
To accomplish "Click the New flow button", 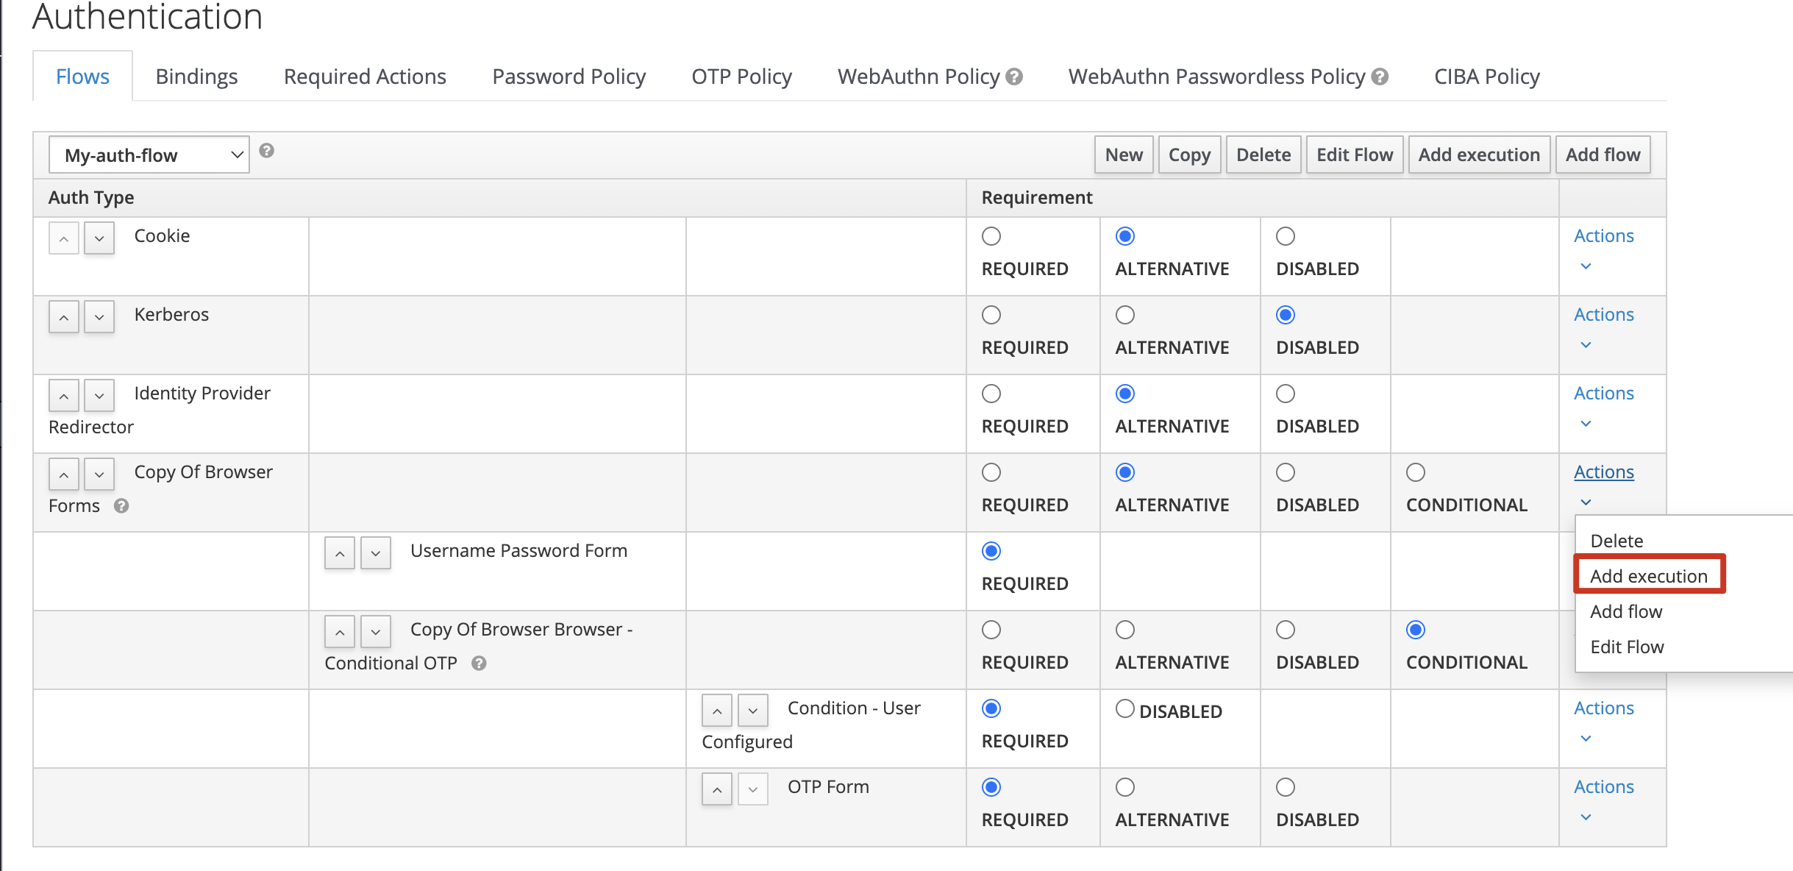I will 1123,154.
